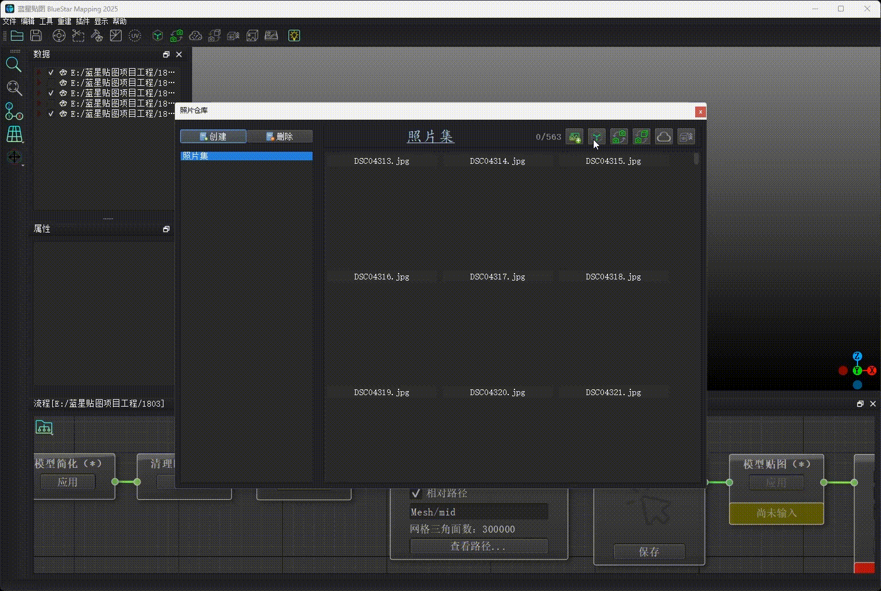Click the 查看路径... button
Image resolution: width=881 pixels, height=591 pixels.
tap(479, 546)
